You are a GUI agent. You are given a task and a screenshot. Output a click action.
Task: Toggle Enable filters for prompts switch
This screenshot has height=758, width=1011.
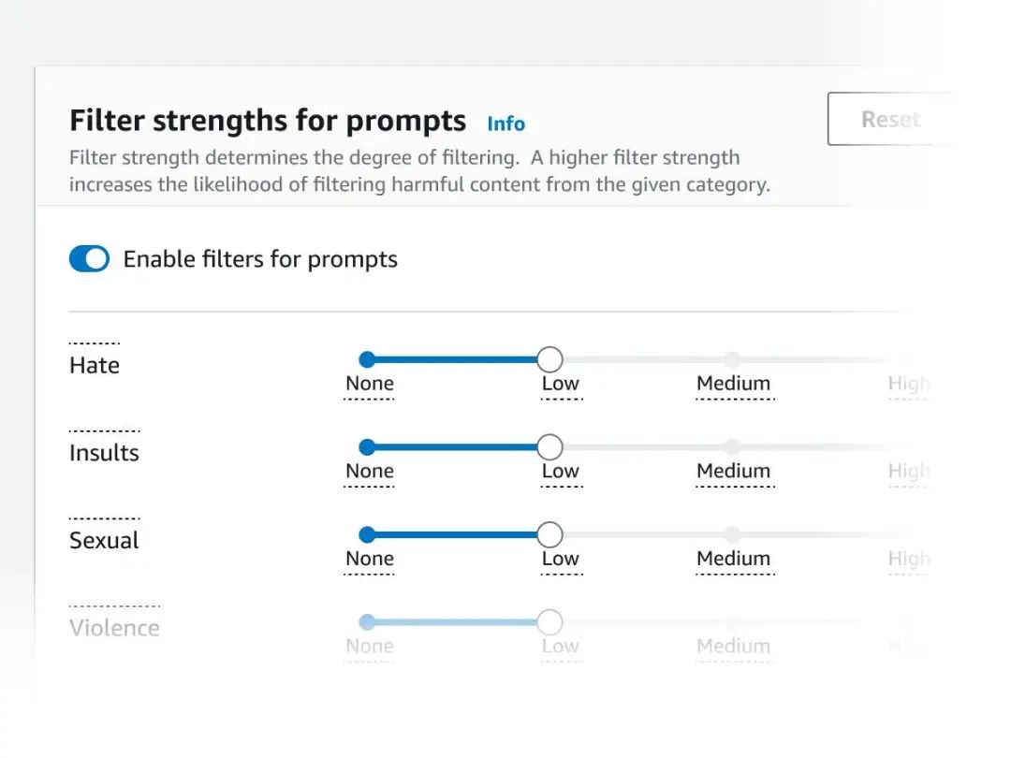tap(89, 259)
